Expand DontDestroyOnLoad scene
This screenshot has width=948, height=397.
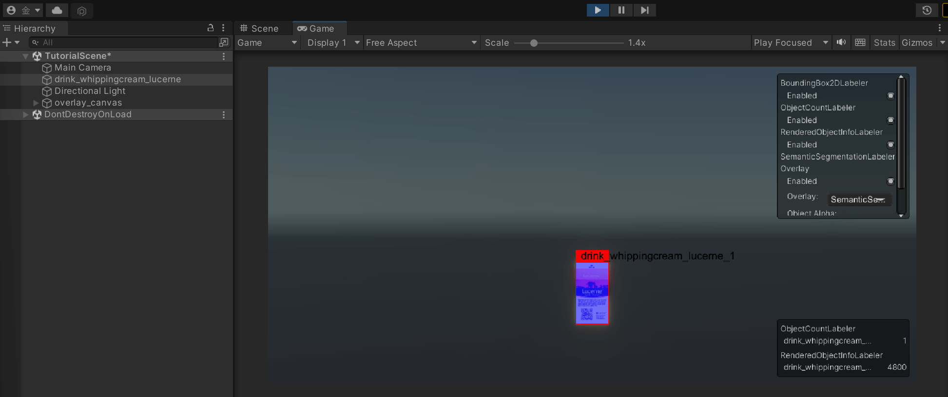click(x=25, y=114)
